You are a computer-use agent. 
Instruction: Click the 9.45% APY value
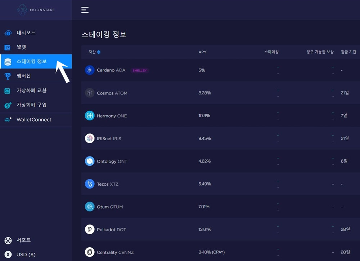(x=204, y=138)
